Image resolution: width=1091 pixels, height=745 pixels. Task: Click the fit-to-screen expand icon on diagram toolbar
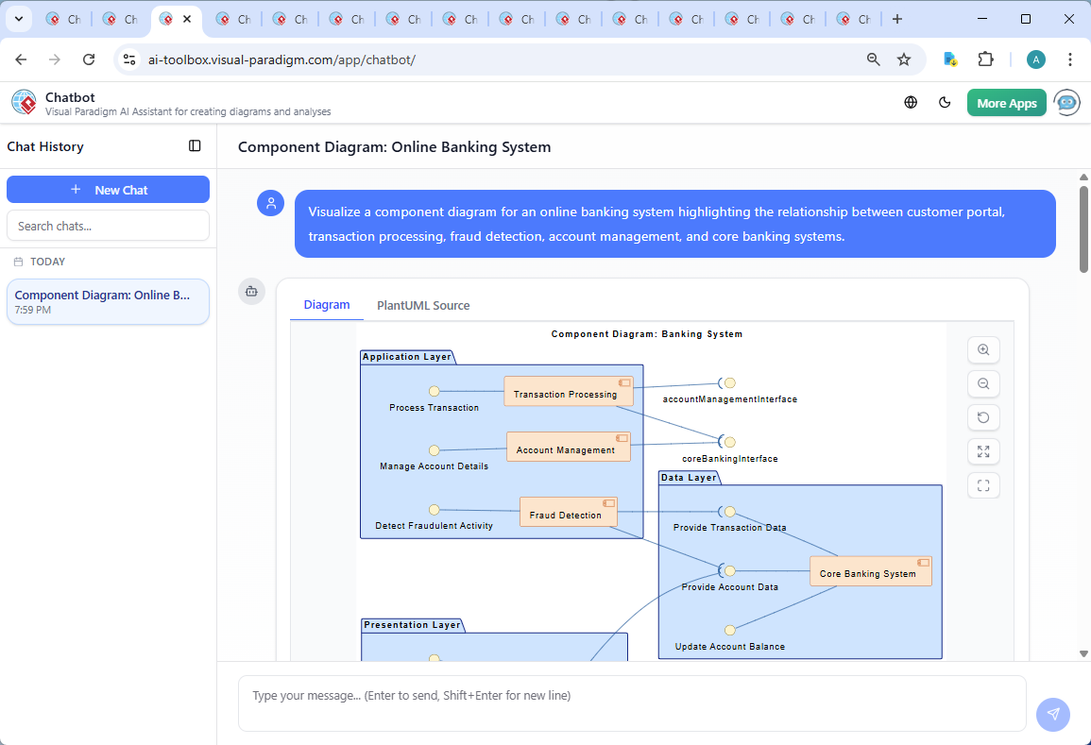[983, 451]
